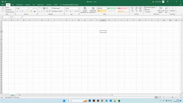Open the Doldur fill dropdown
183x103 pixels.
pyautogui.click(x=148, y=10)
